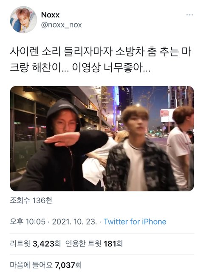Viewport: 204px width, 275px height.
Task: Click the bold 181 quote count number
Action: pyautogui.click(x=110, y=244)
